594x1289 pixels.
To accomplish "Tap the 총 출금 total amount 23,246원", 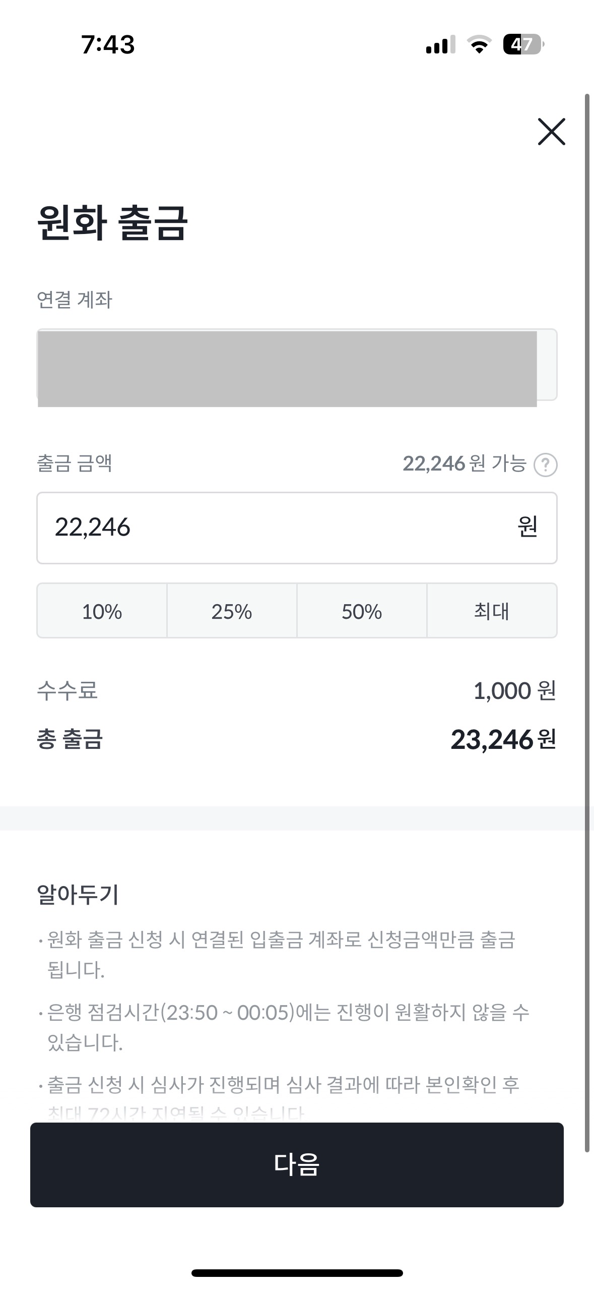I will [503, 739].
